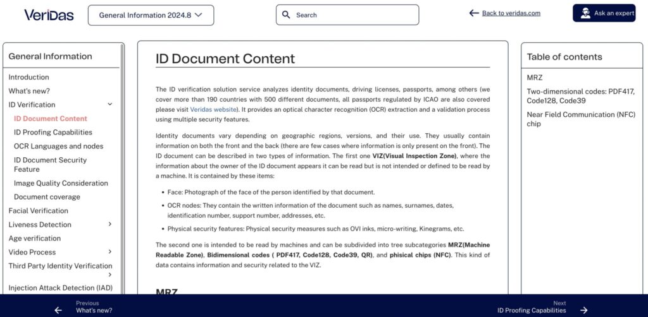Click the Next right arrow icon

583,310
